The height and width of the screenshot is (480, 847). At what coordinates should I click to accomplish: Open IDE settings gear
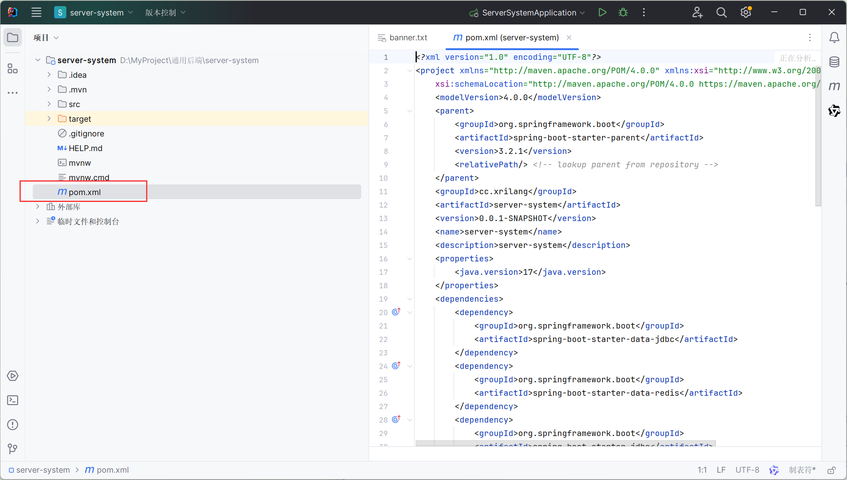[746, 13]
